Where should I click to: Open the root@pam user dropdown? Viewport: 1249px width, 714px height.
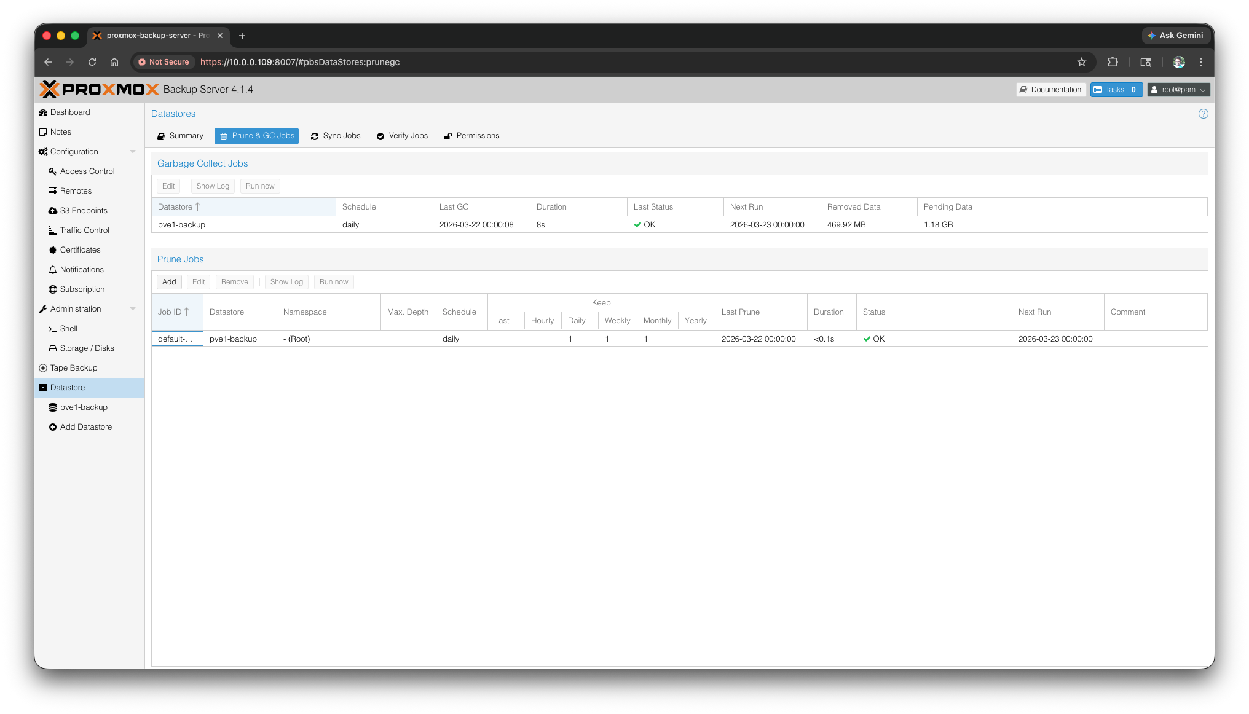click(x=1178, y=90)
